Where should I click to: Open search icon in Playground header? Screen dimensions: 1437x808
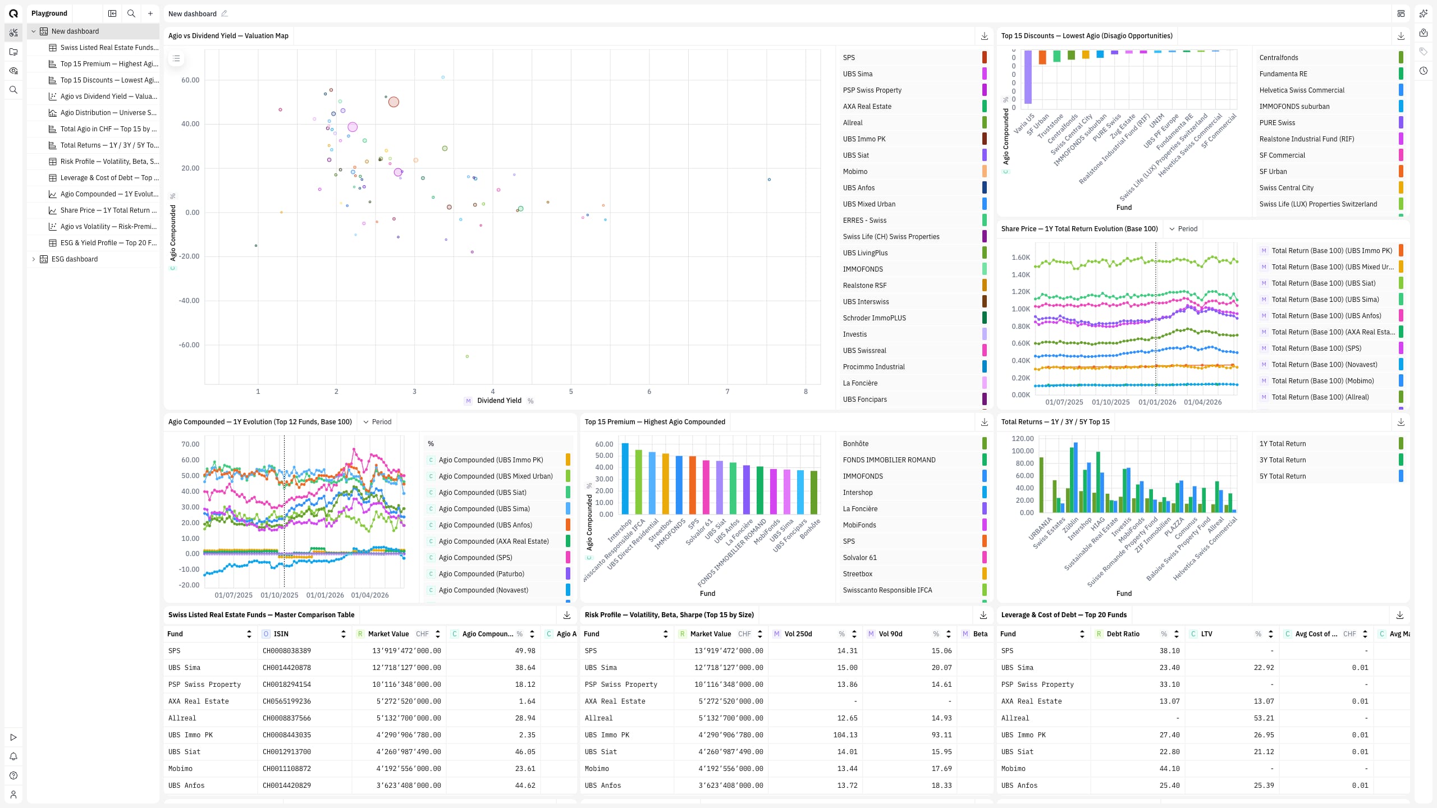(131, 13)
